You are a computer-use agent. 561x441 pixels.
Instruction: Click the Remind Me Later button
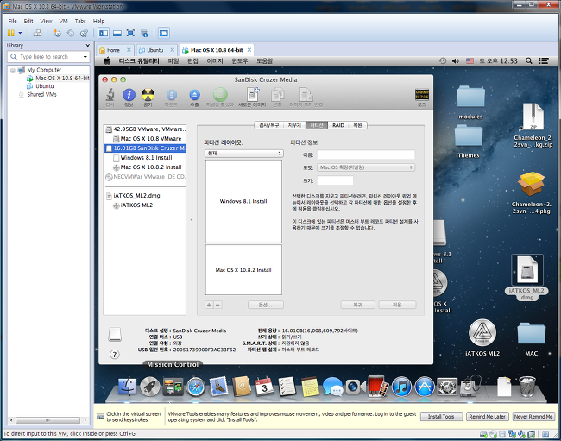[x=488, y=417]
